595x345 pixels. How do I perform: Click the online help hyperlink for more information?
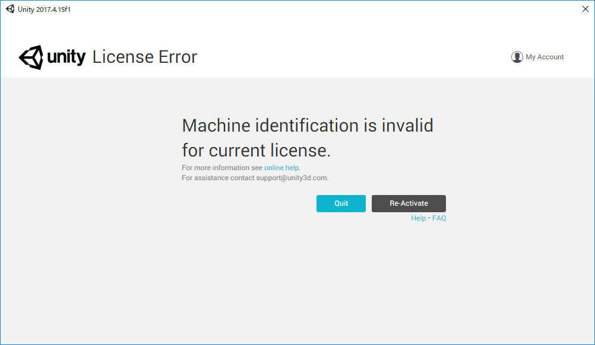[281, 167]
